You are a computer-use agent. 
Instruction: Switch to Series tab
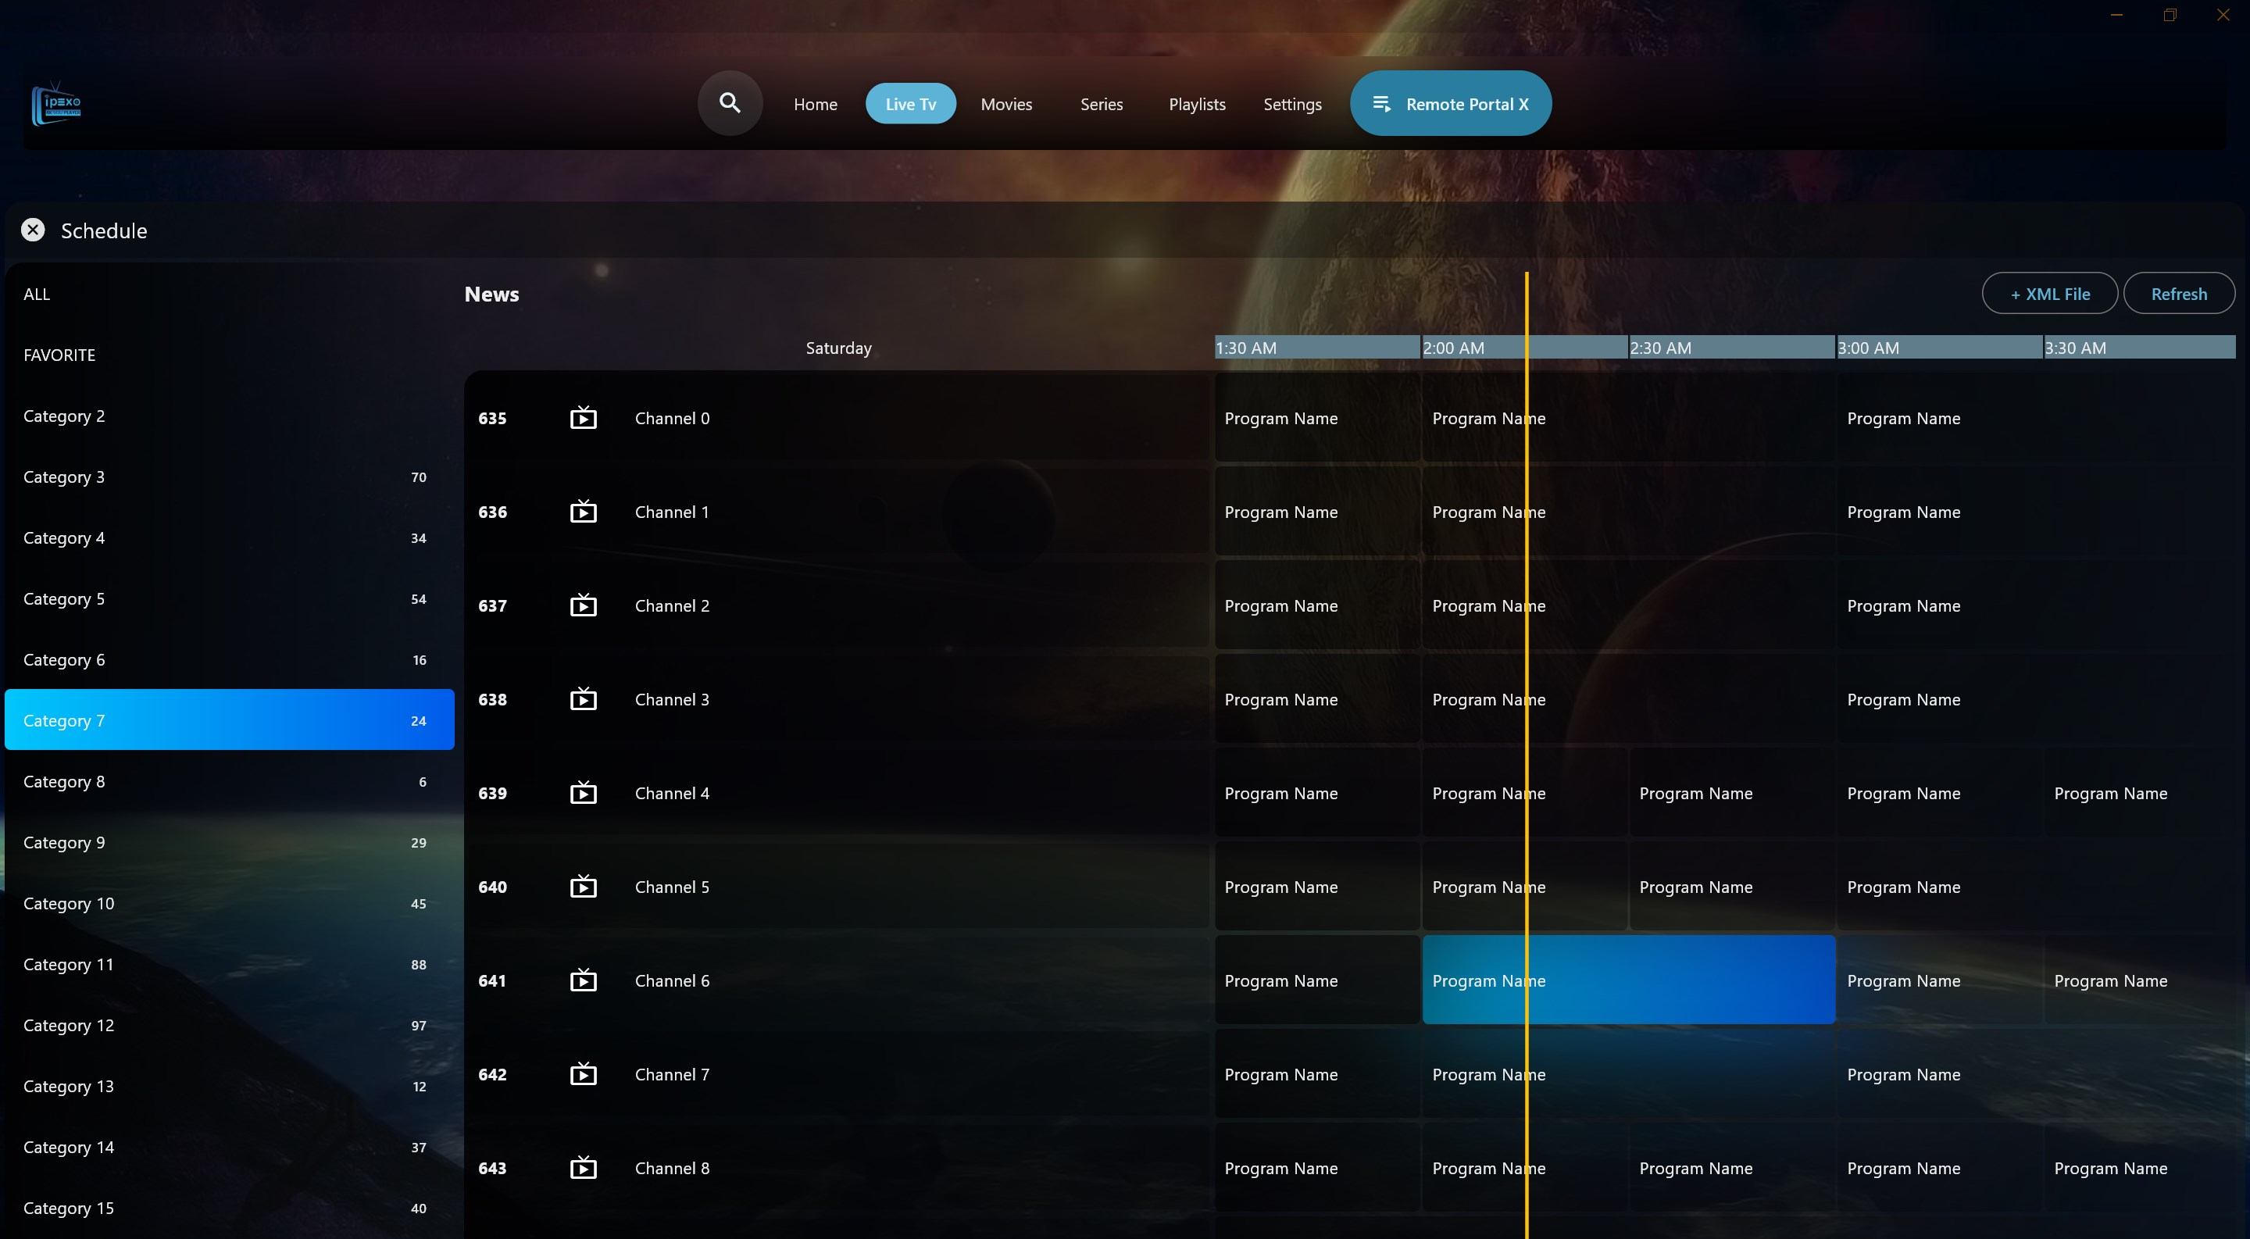click(1100, 102)
